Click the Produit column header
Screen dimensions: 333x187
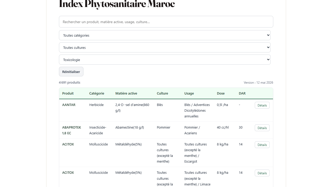[x=68, y=93]
